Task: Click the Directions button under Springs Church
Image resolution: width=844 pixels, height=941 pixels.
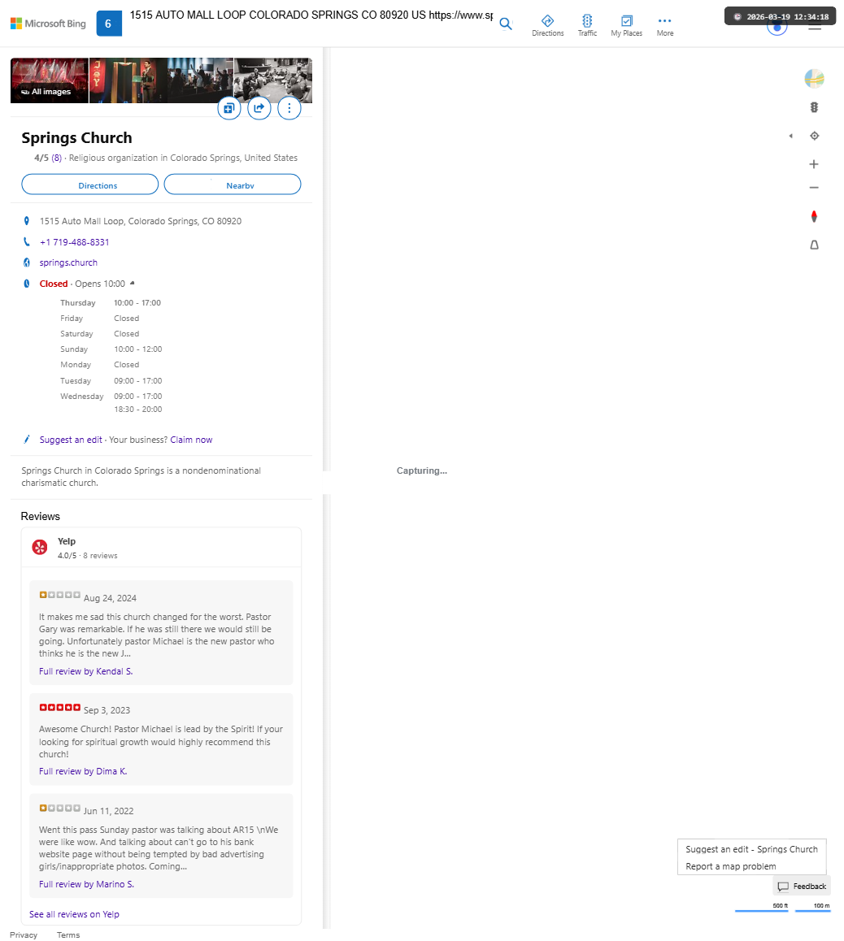Action: click(x=90, y=184)
